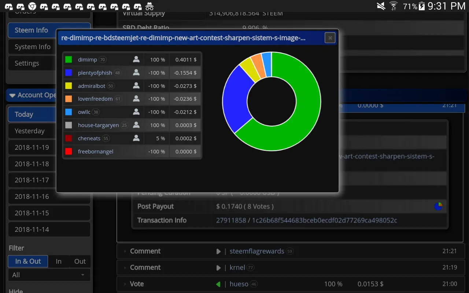Click the pie chart icon beside Post Payout
The image size is (469, 293).
click(x=438, y=206)
